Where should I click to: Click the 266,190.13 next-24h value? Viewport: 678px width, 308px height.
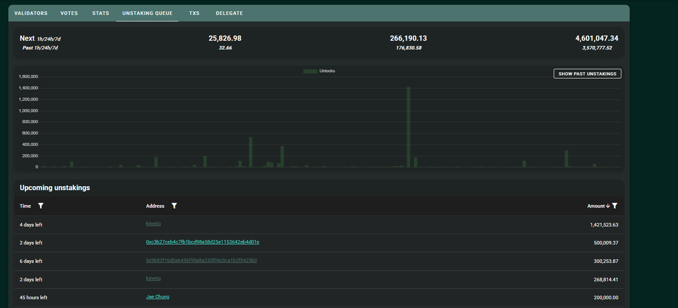pyautogui.click(x=408, y=38)
